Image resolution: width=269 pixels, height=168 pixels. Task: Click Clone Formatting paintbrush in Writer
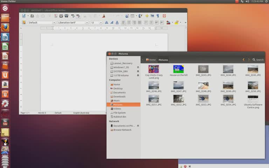(104, 16)
